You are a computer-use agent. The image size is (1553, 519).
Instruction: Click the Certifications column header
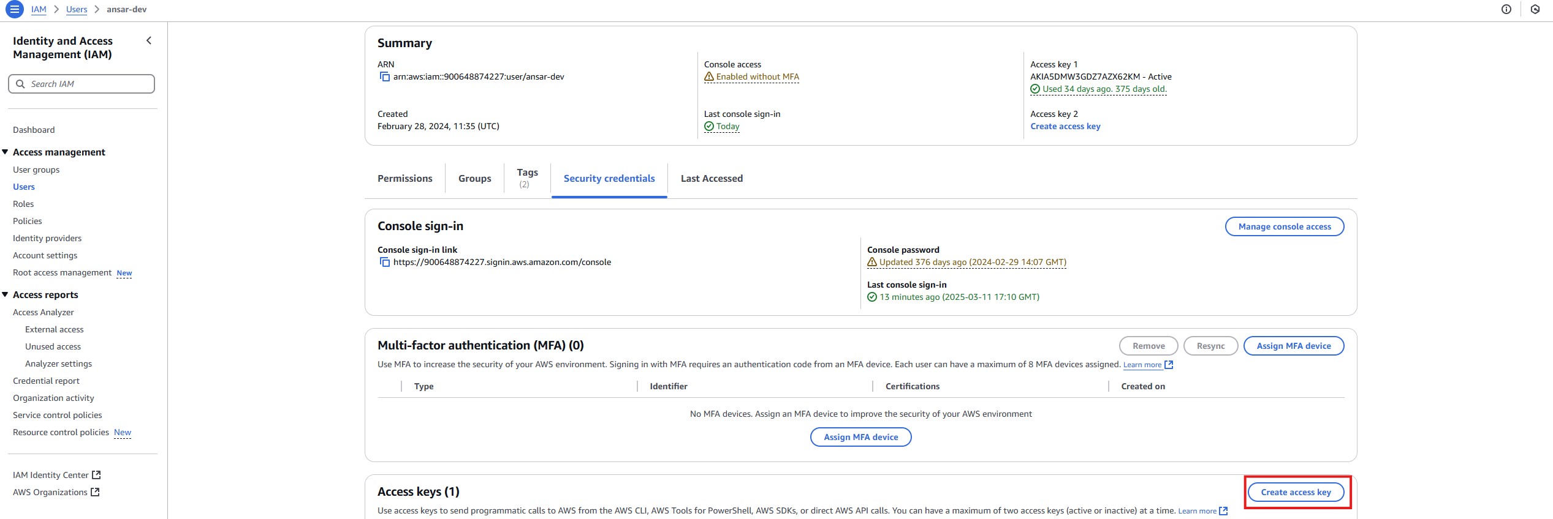point(913,386)
